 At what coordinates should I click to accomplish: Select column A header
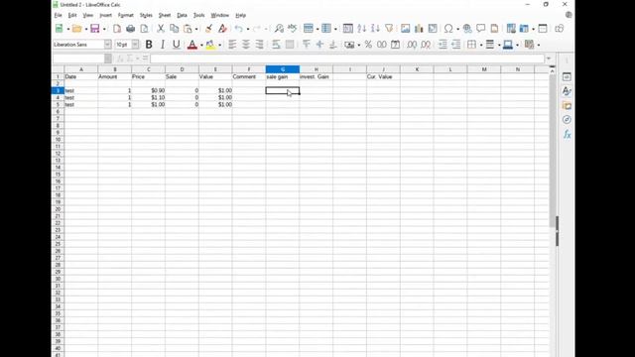click(x=81, y=69)
